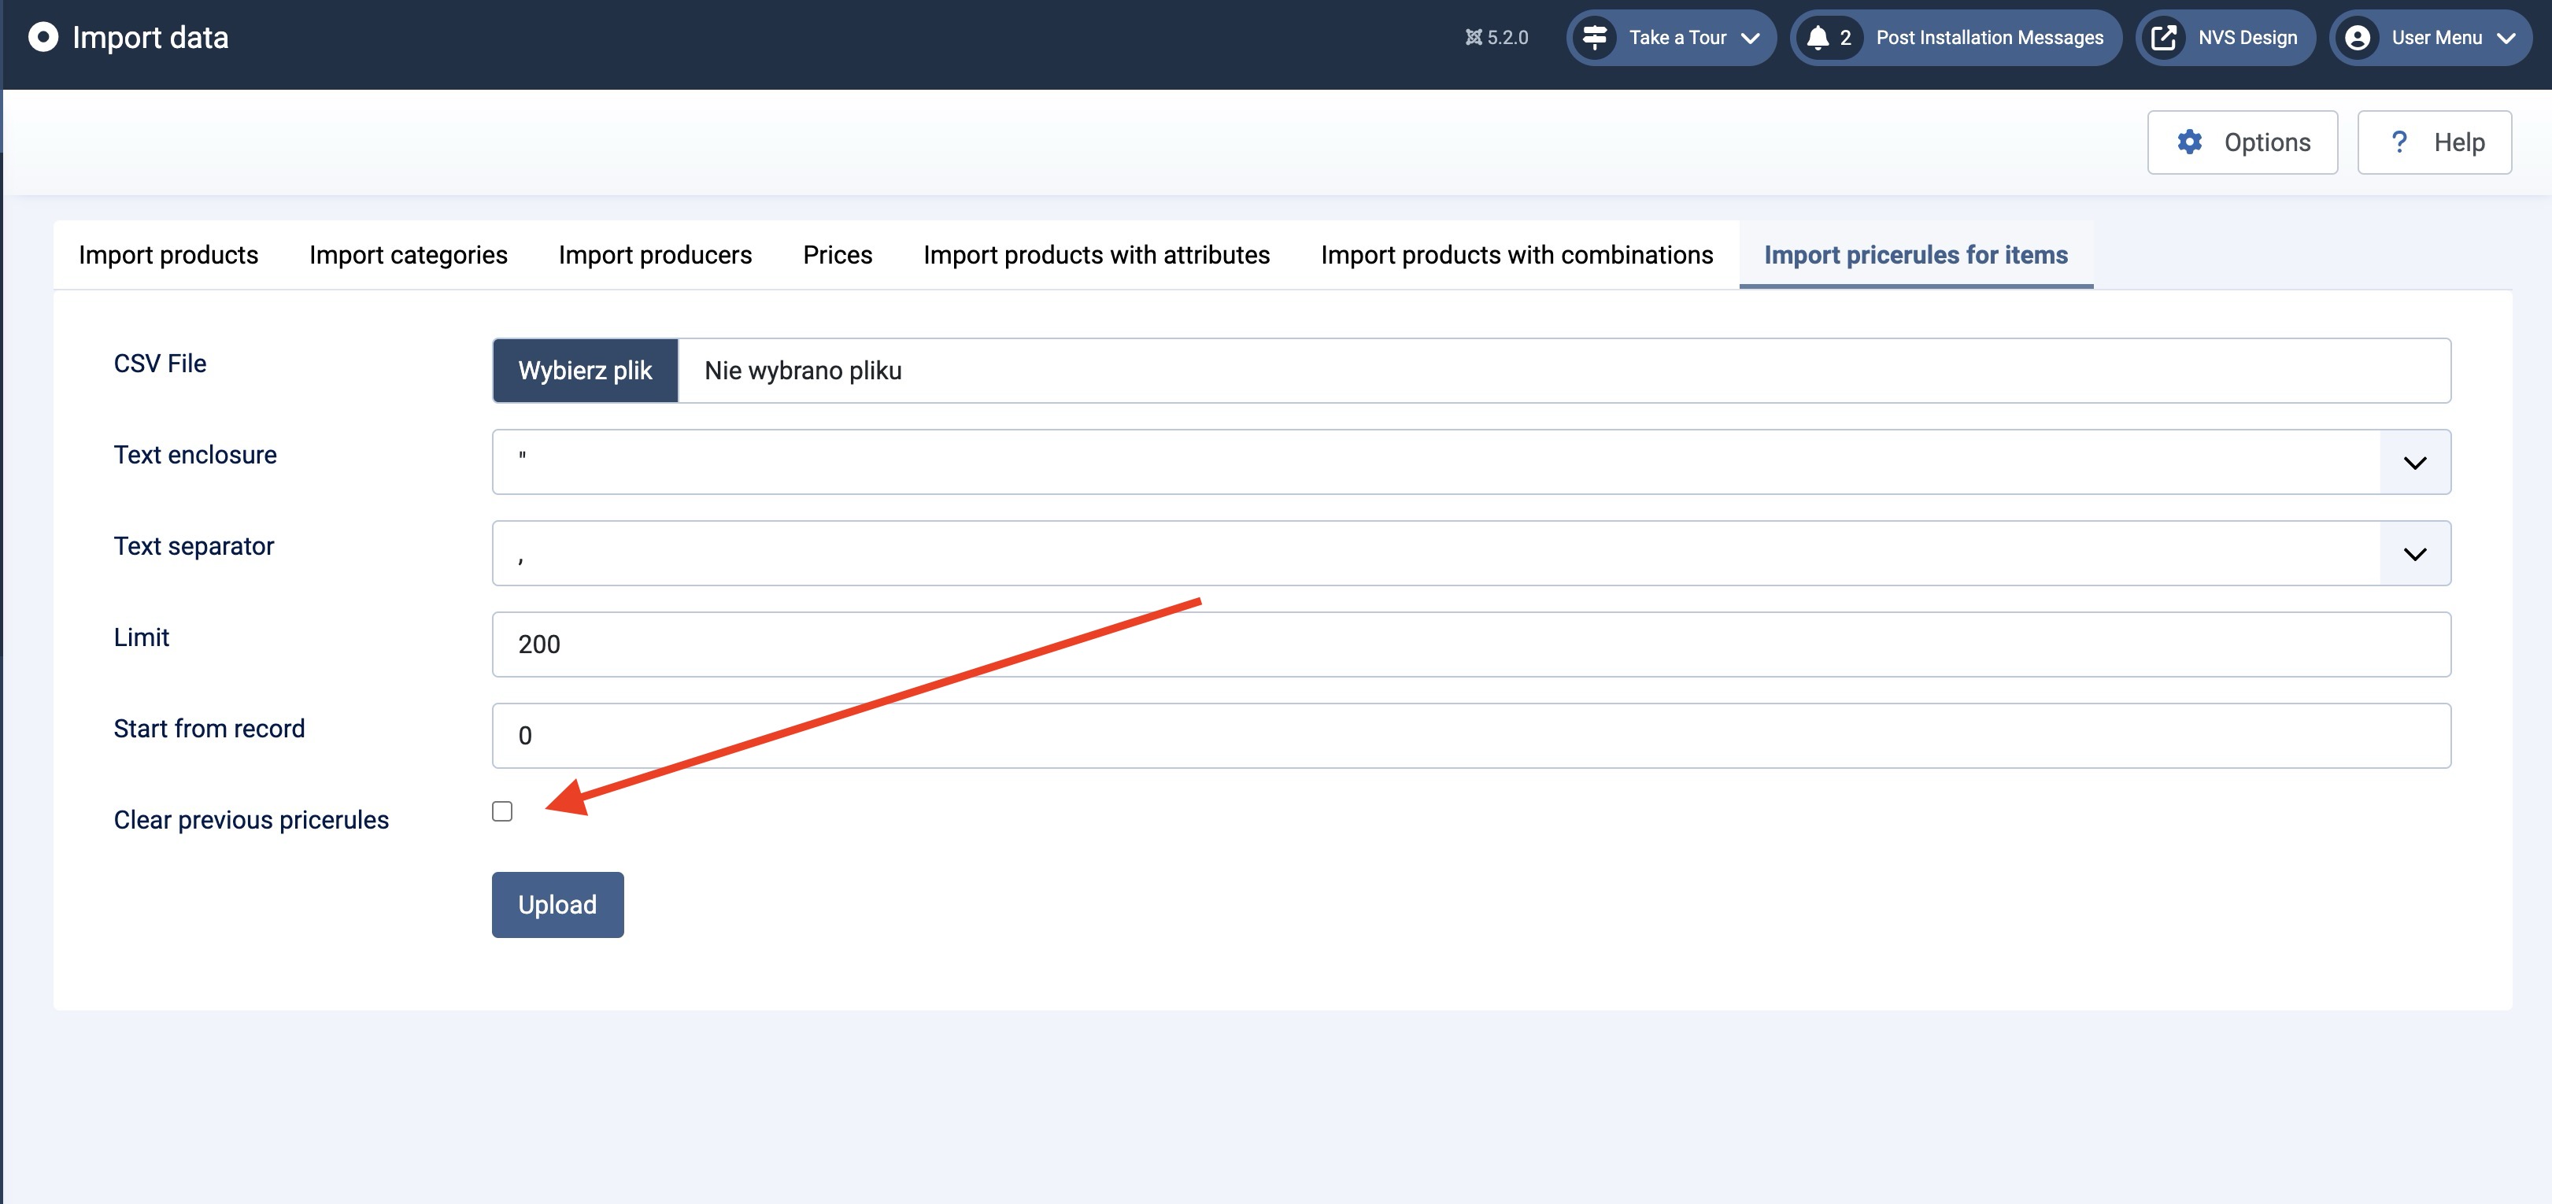Screen dimensions: 2552x1204
Task: Click the Joomla logo icon beside Import data
Action: point(43,37)
